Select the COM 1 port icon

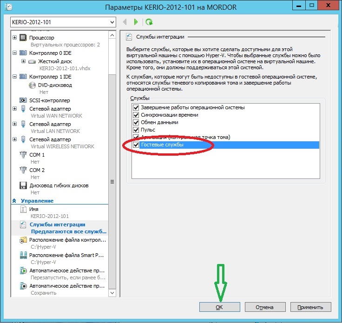tap(23, 155)
